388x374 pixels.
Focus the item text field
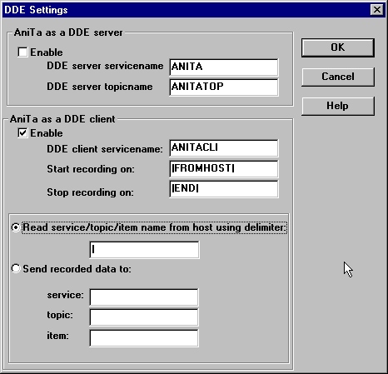coord(144,338)
